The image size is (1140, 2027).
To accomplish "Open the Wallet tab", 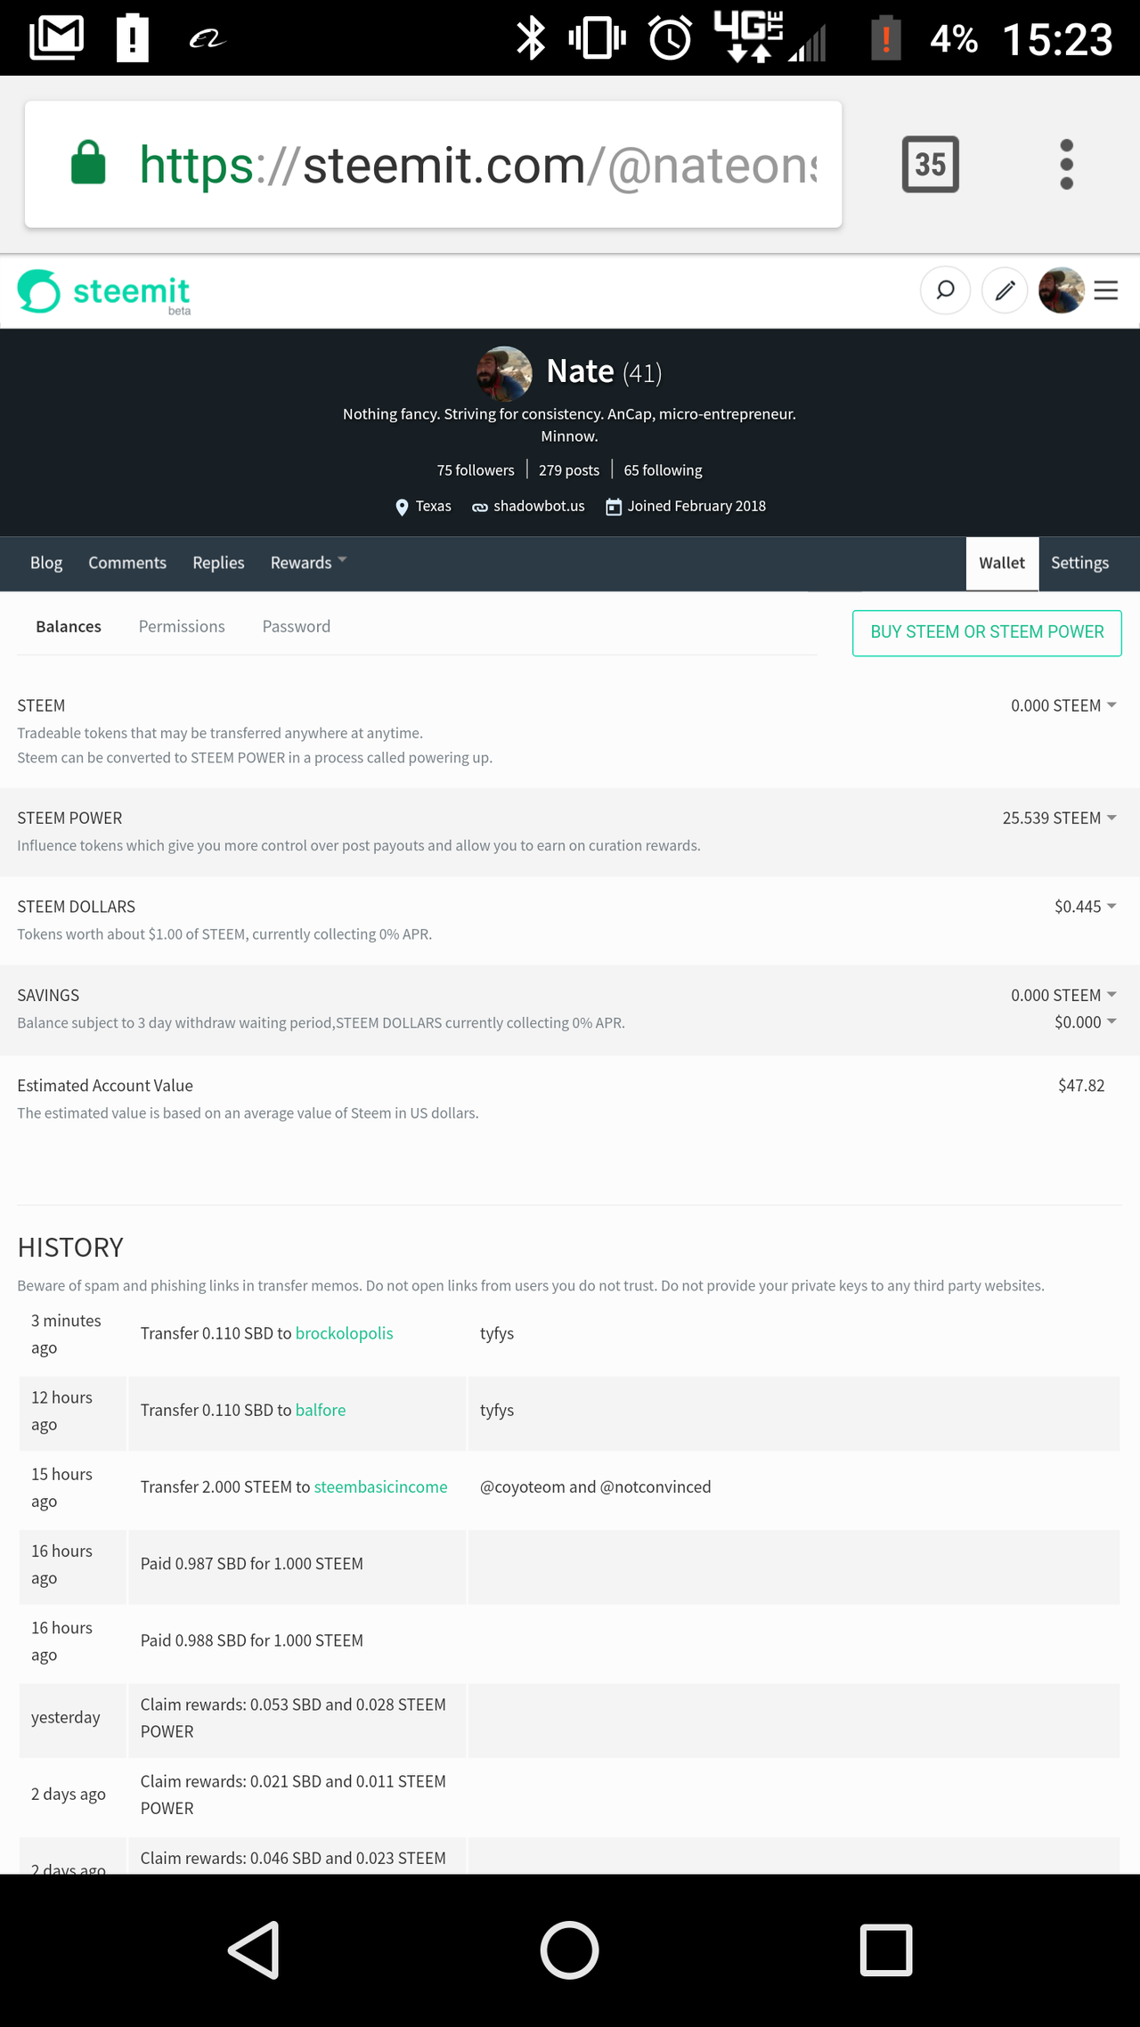I will coord(1002,563).
